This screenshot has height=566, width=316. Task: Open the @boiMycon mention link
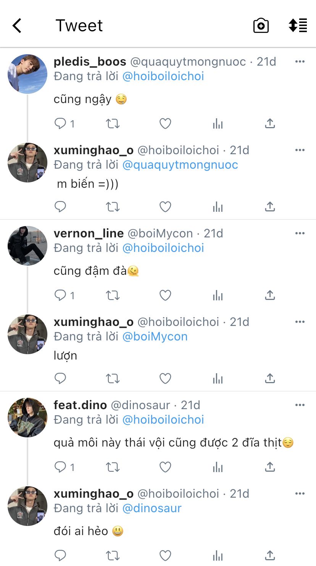coord(155,337)
